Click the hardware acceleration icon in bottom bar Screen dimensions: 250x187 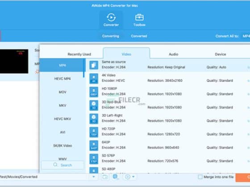click(116, 177)
